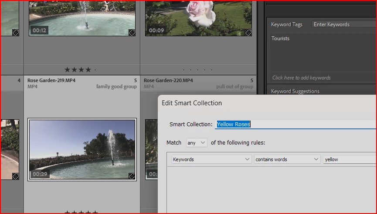This screenshot has height=214, width=377.
Task: Click the 00:29 duration badge on Rose Garden-219
Action: point(40,174)
